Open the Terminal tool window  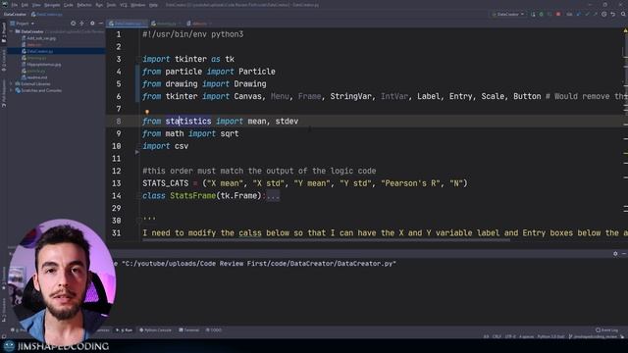[x=189, y=330]
